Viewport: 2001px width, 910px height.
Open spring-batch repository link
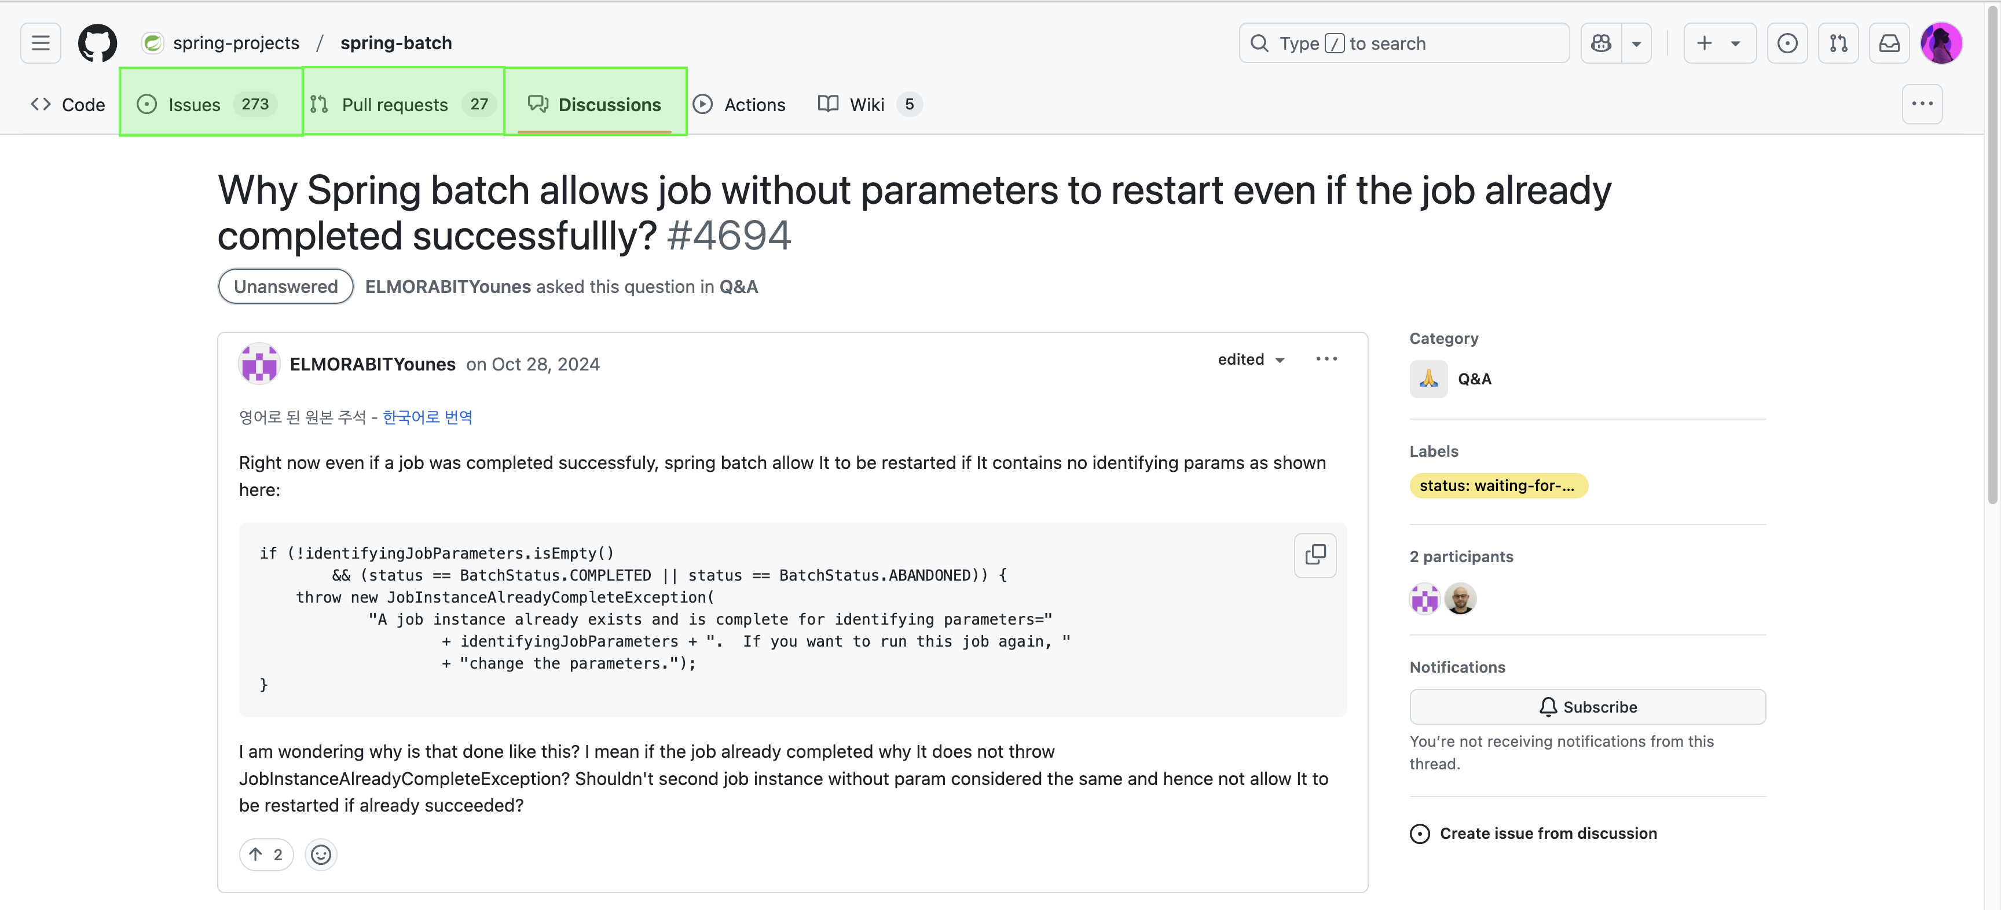pos(396,43)
